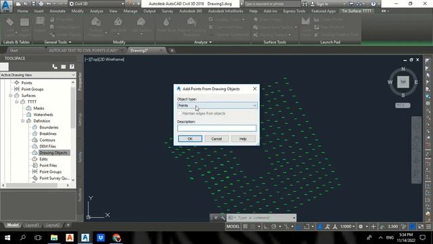Viewport: 433px width, 244px height.
Task: Toggle MODEL space button in status bar
Action: pos(233,226)
